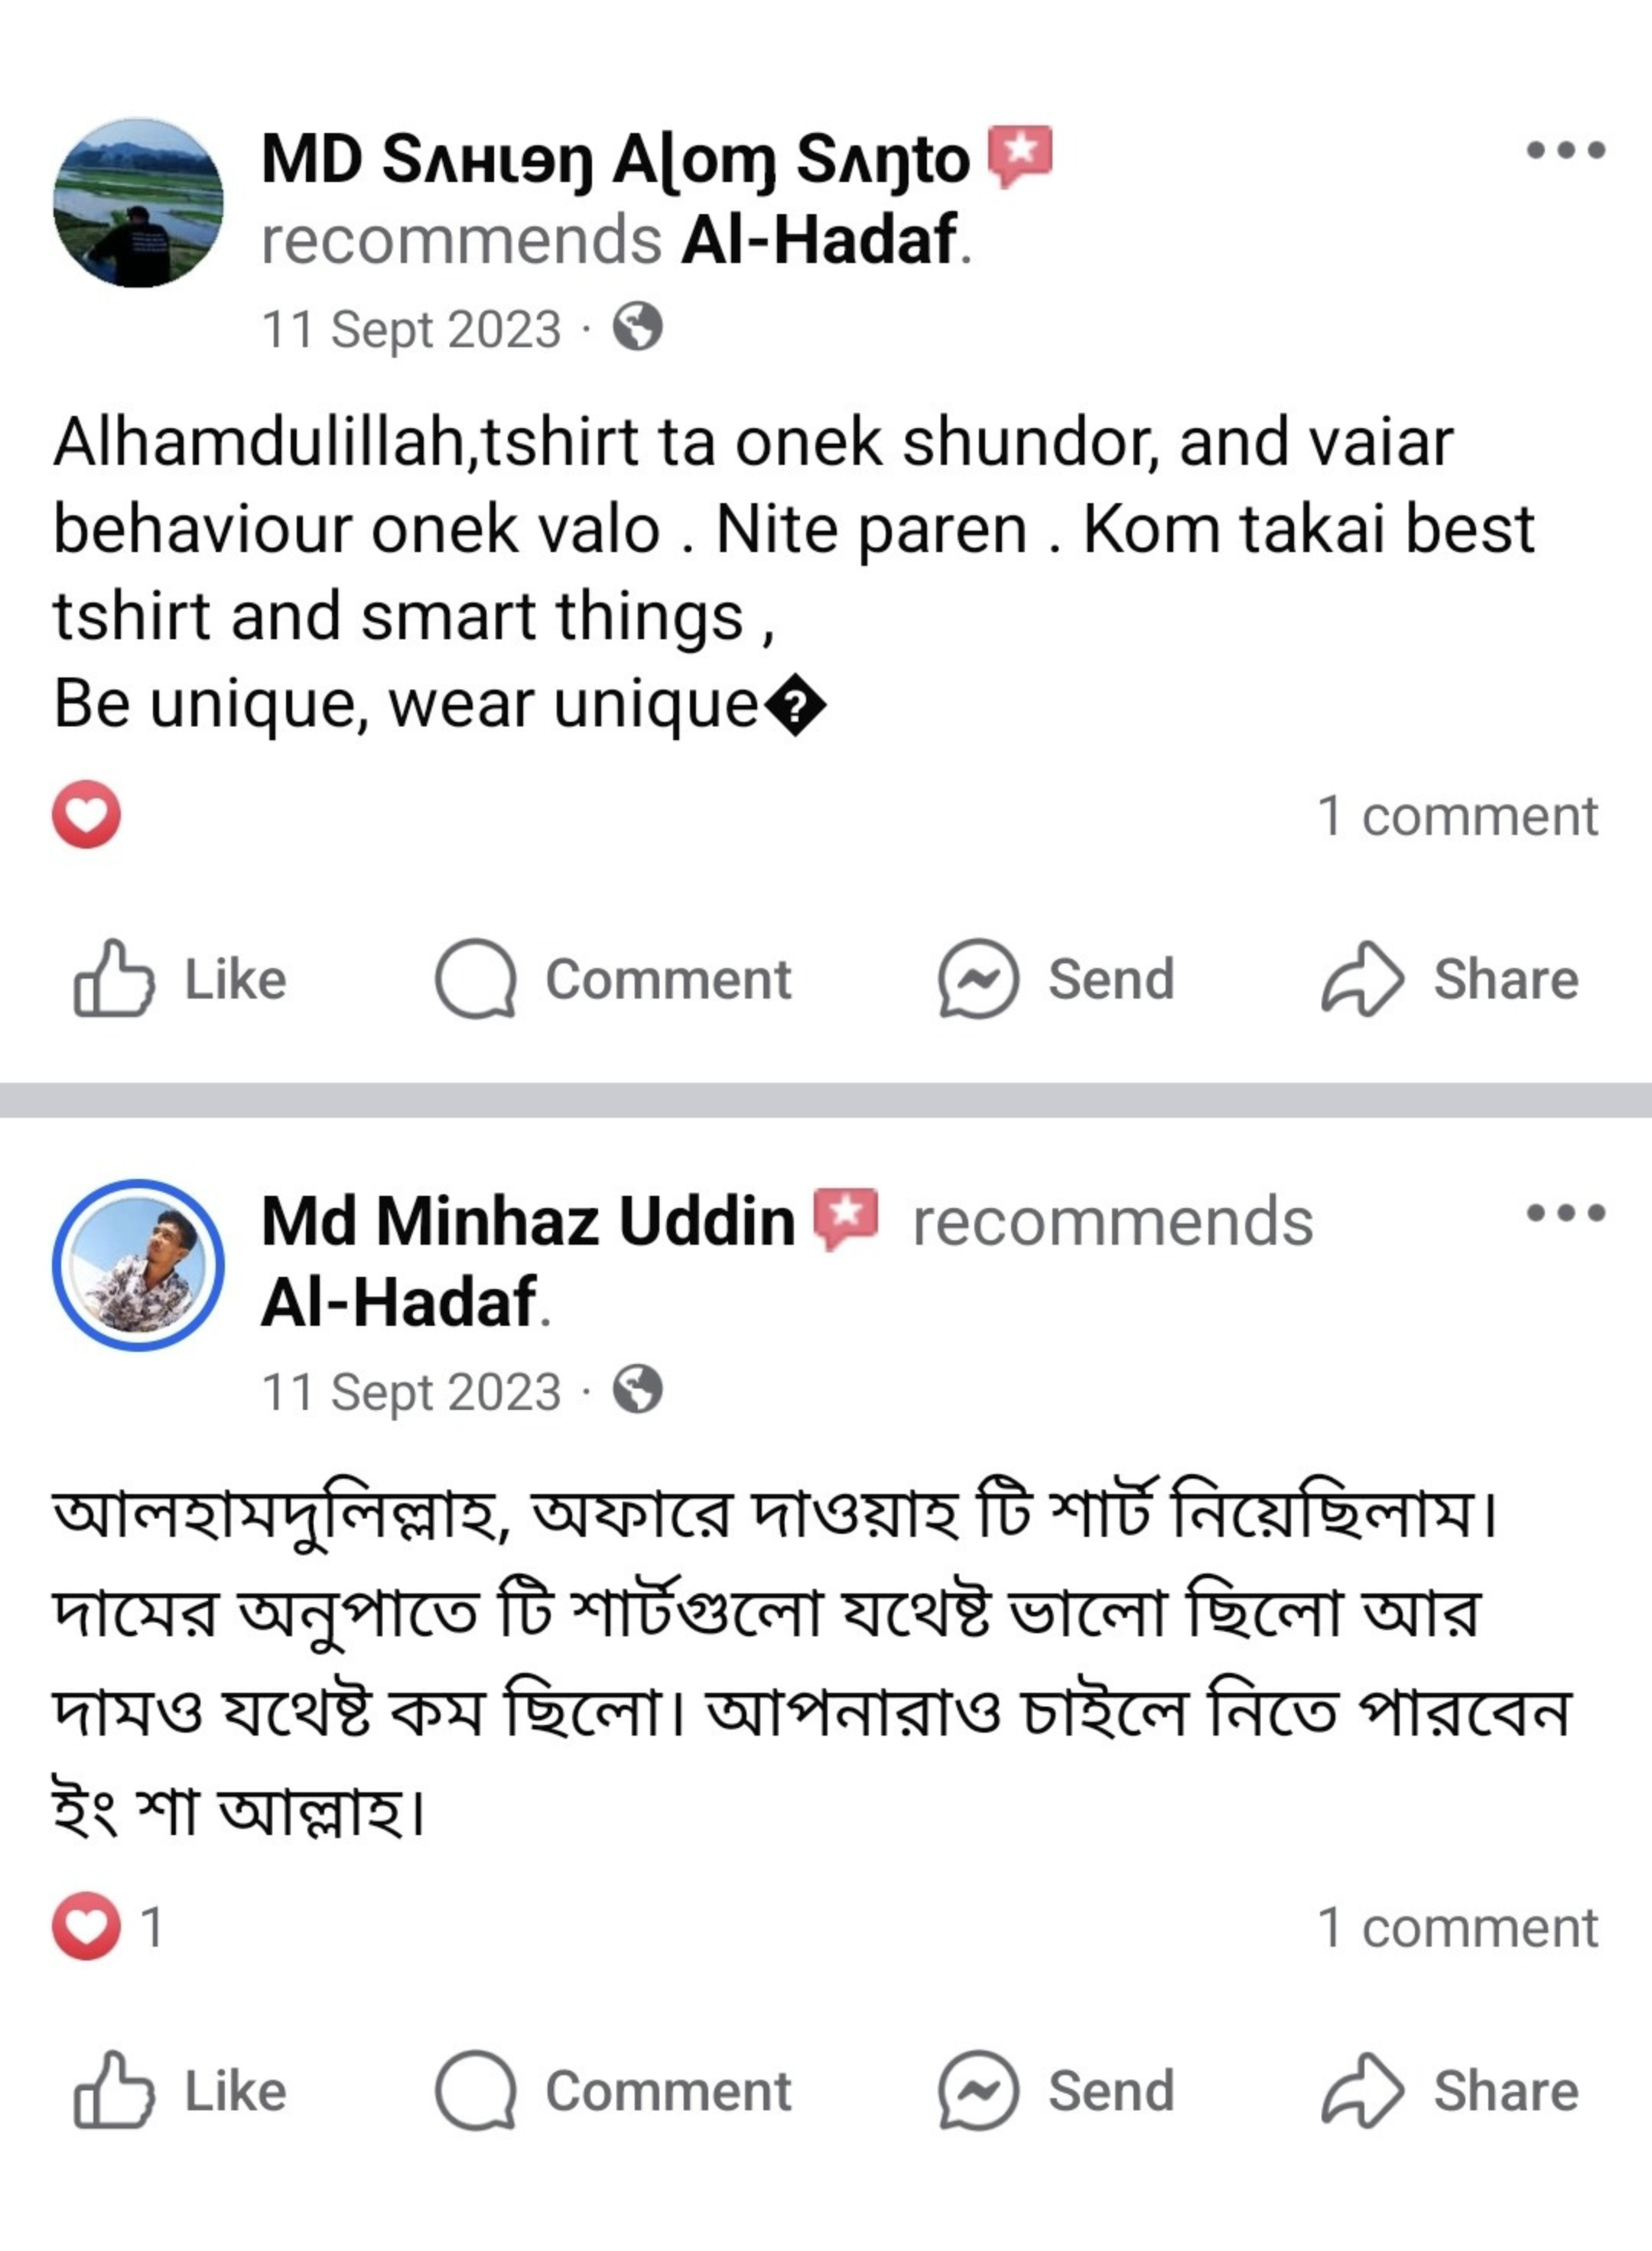Comment on Md Minhaz Uddin's post
Image resolution: width=1652 pixels, height=2251 pixels.
(613, 2090)
